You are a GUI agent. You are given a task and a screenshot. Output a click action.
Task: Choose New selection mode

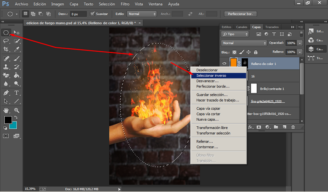click(26, 14)
